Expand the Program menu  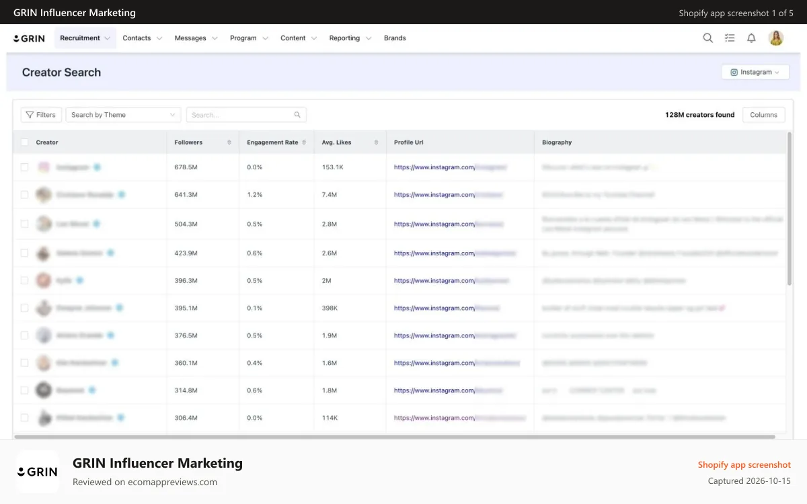tap(249, 38)
